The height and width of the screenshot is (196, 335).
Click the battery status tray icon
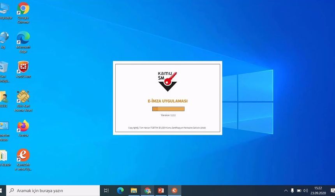(x=299, y=191)
